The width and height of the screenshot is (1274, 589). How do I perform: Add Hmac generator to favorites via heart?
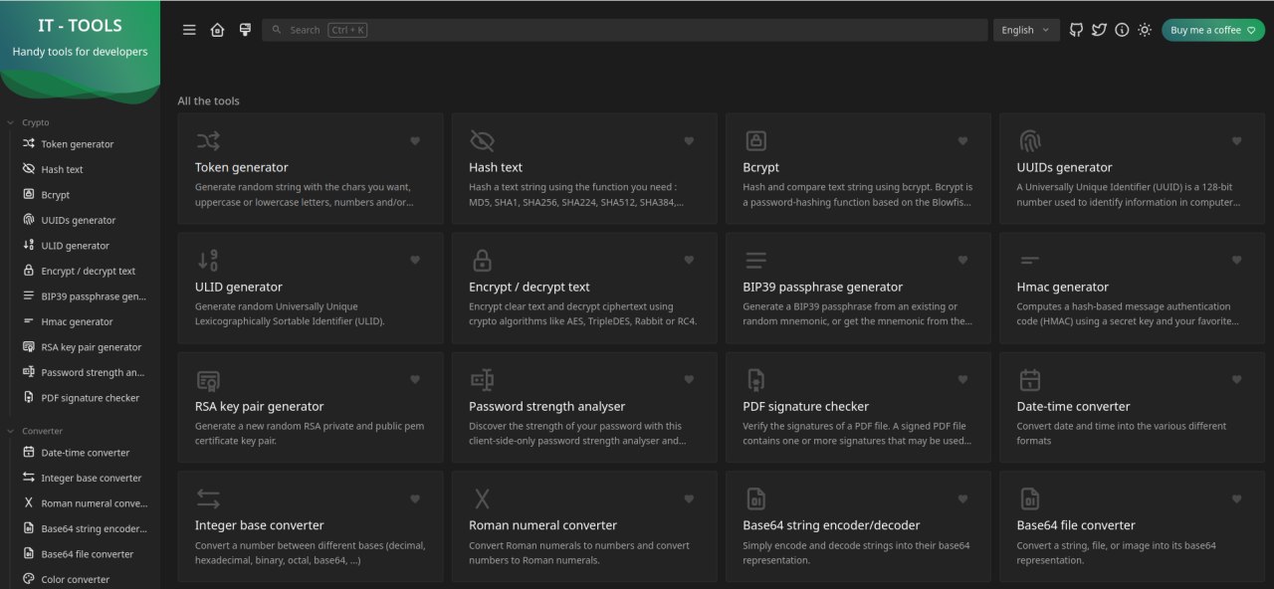[x=1236, y=261]
